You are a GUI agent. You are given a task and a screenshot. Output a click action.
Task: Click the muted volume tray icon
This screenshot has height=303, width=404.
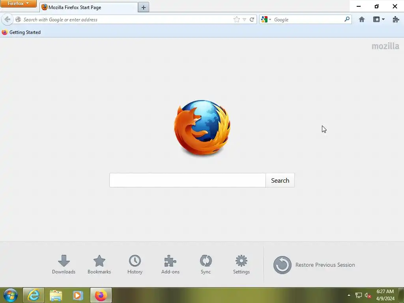pos(368,296)
